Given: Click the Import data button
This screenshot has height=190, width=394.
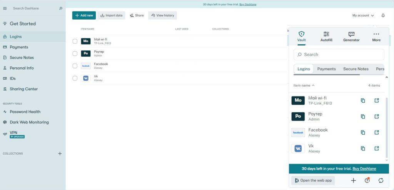Looking at the screenshot, I should 111,15.
